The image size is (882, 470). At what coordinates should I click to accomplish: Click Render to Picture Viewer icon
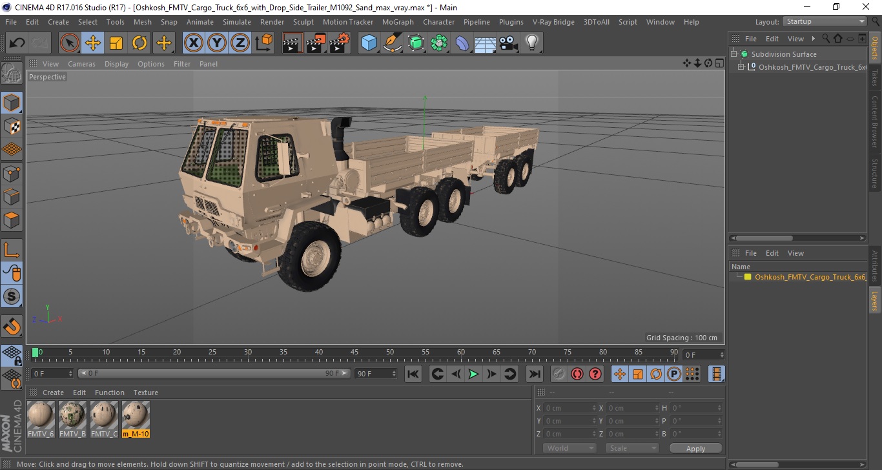coord(316,43)
